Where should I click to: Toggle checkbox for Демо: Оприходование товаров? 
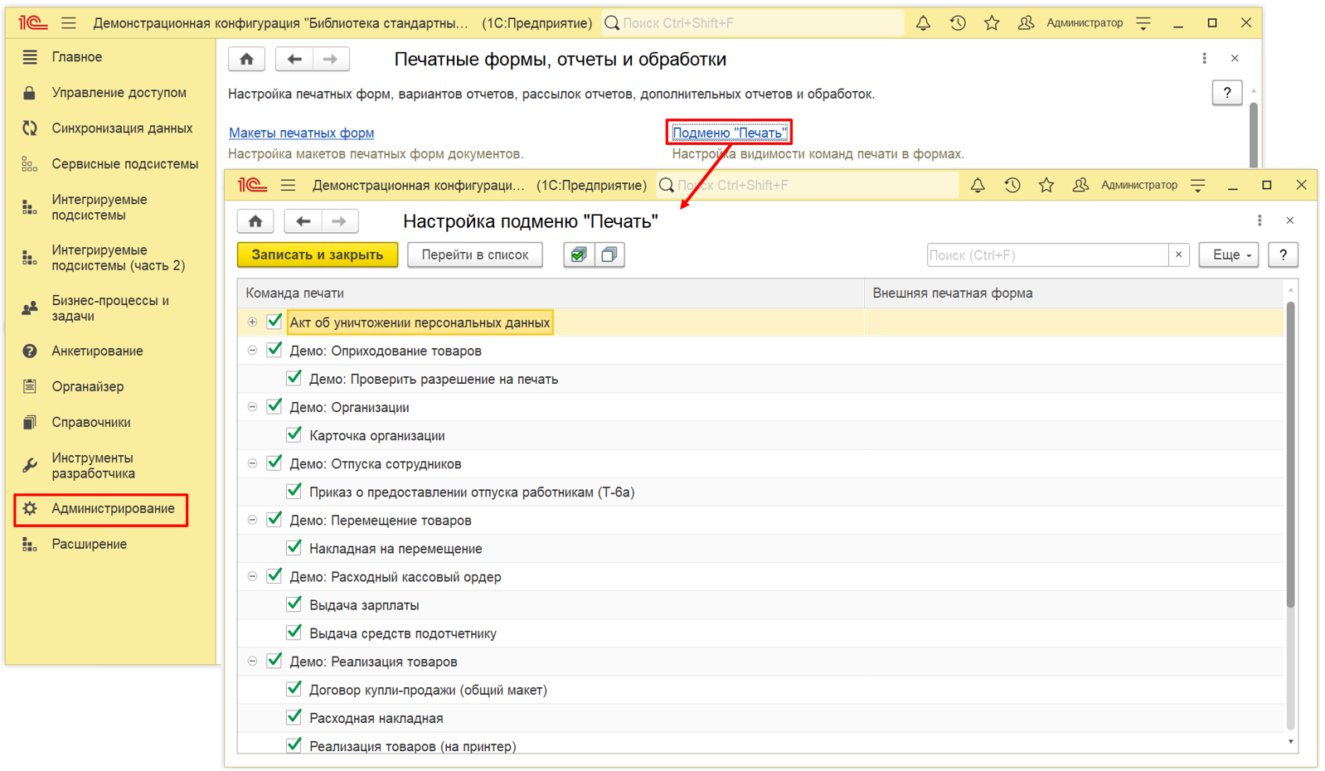tap(274, 350)
